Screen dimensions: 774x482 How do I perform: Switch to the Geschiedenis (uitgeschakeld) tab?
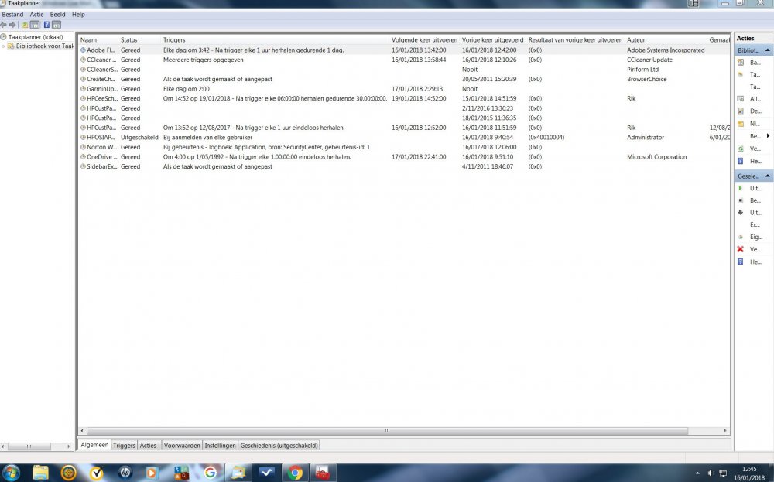point(279,446)
